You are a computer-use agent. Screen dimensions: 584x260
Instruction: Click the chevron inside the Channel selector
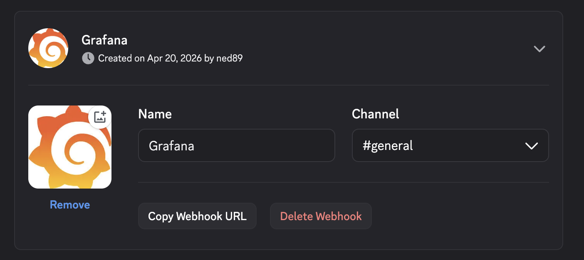pyautogui.click(x=531, y=146)
